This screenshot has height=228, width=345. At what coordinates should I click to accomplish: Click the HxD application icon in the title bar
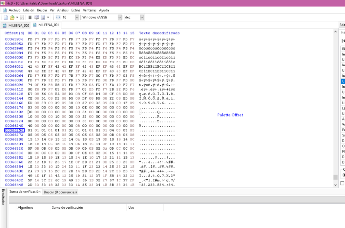pyautogui.click(x=3, y=3)
